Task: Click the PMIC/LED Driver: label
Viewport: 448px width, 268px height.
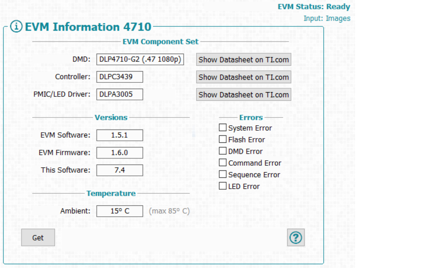Action: (x=62, y=94)
